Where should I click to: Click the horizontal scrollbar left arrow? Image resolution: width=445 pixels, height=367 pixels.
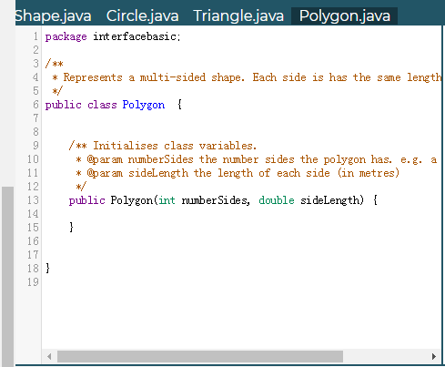[x=49, y=356]
